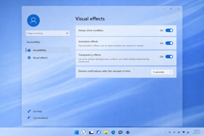The width and height of the screenshot is (204, 136).
Task: Click in the settings search field
Action: tap(47, 33)
